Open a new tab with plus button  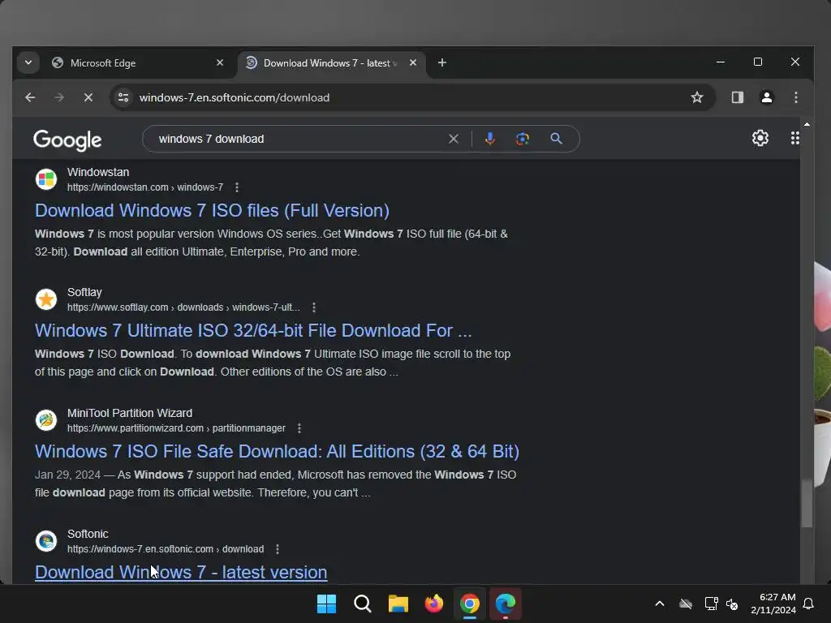(442, 62)
